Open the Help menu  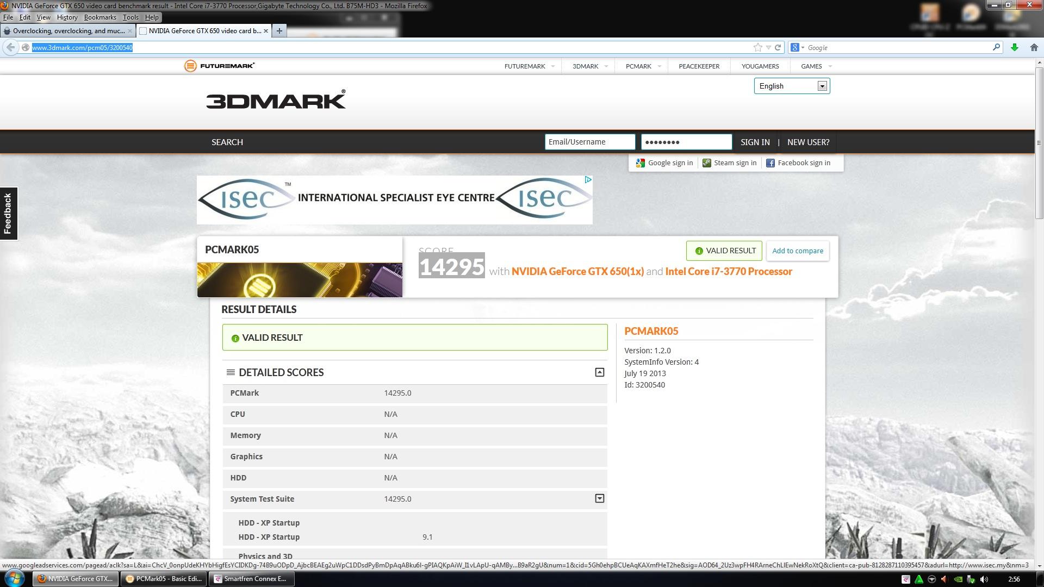pos(152,17)
